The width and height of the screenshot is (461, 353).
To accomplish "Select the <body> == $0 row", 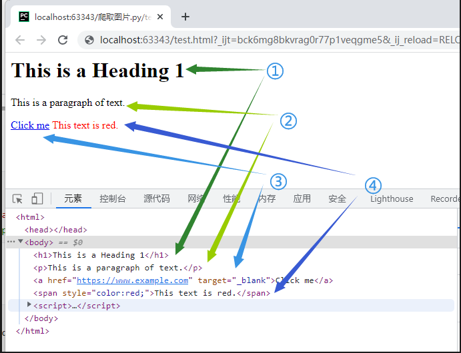I will (232, 242).
